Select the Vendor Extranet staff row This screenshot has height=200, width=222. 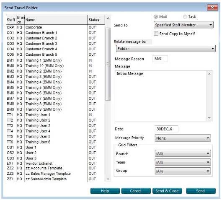(x=55, y=163)
